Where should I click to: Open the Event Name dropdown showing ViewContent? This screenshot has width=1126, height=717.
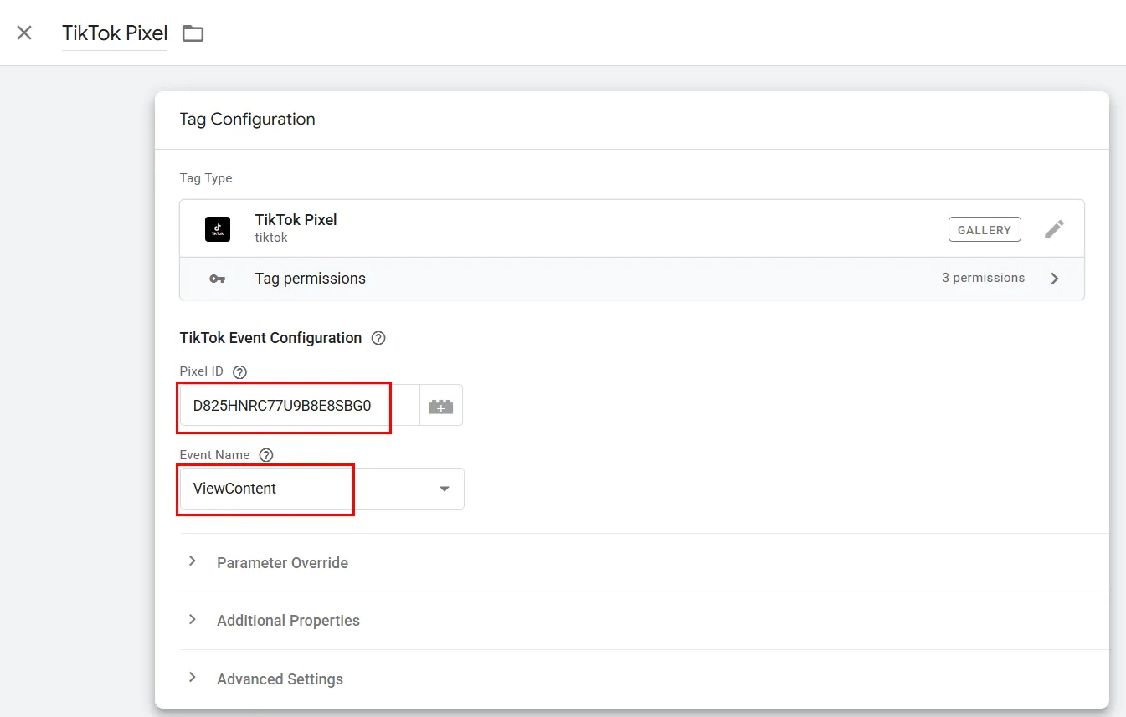(322, 489)
